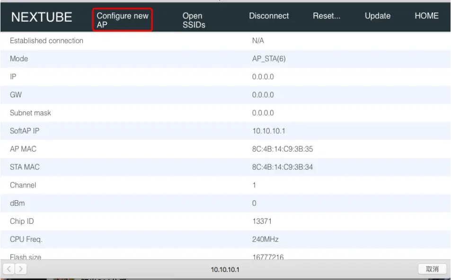Screen dimensions: 451x280
Task: Select the 240MHz CPU frequency value
Action: tap(265, 239)
